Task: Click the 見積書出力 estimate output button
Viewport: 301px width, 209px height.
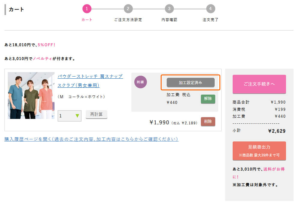Action: 259,151
